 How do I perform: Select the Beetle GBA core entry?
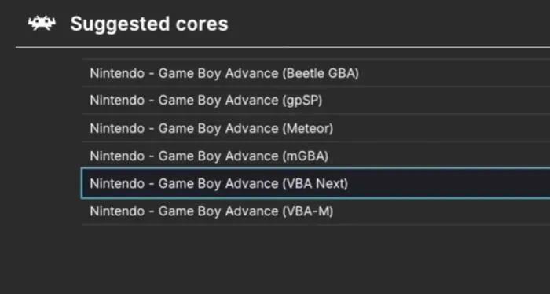point(316,72)
